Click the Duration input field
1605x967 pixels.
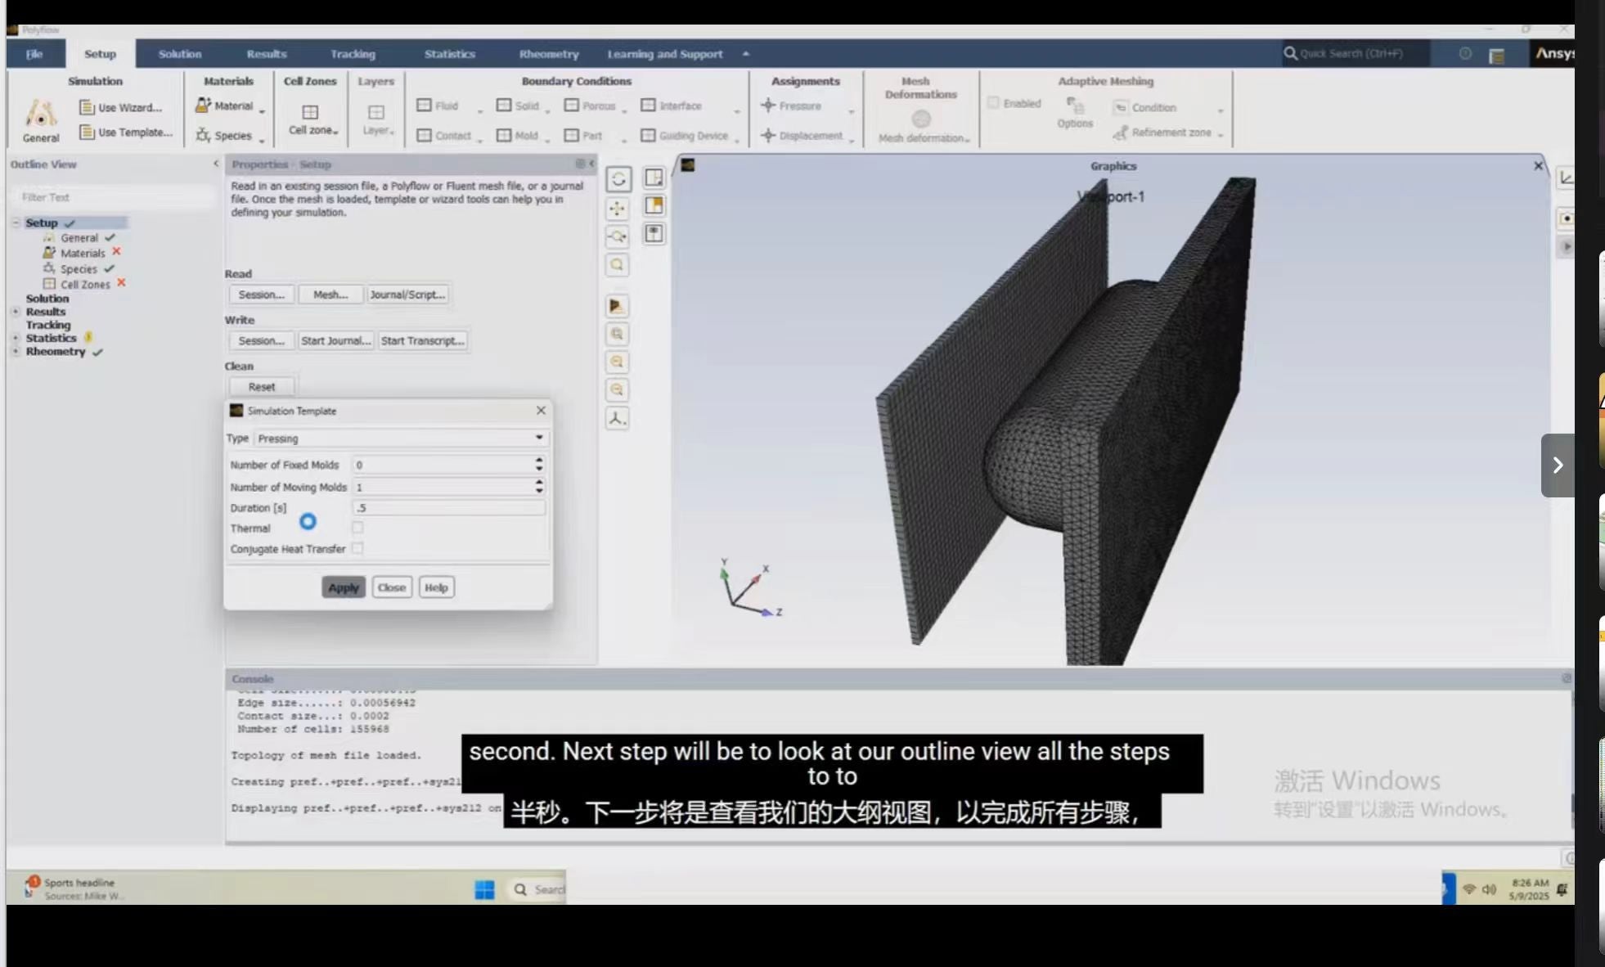point(448,508)
